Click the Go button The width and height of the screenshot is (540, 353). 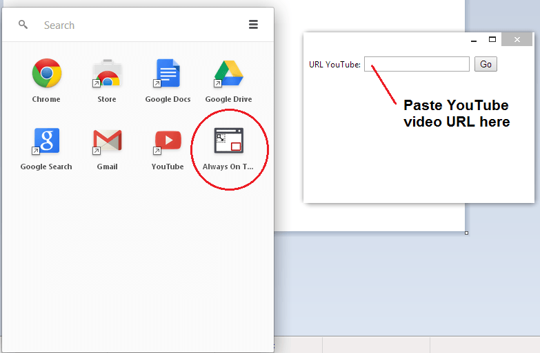click(x=486, y=64)
